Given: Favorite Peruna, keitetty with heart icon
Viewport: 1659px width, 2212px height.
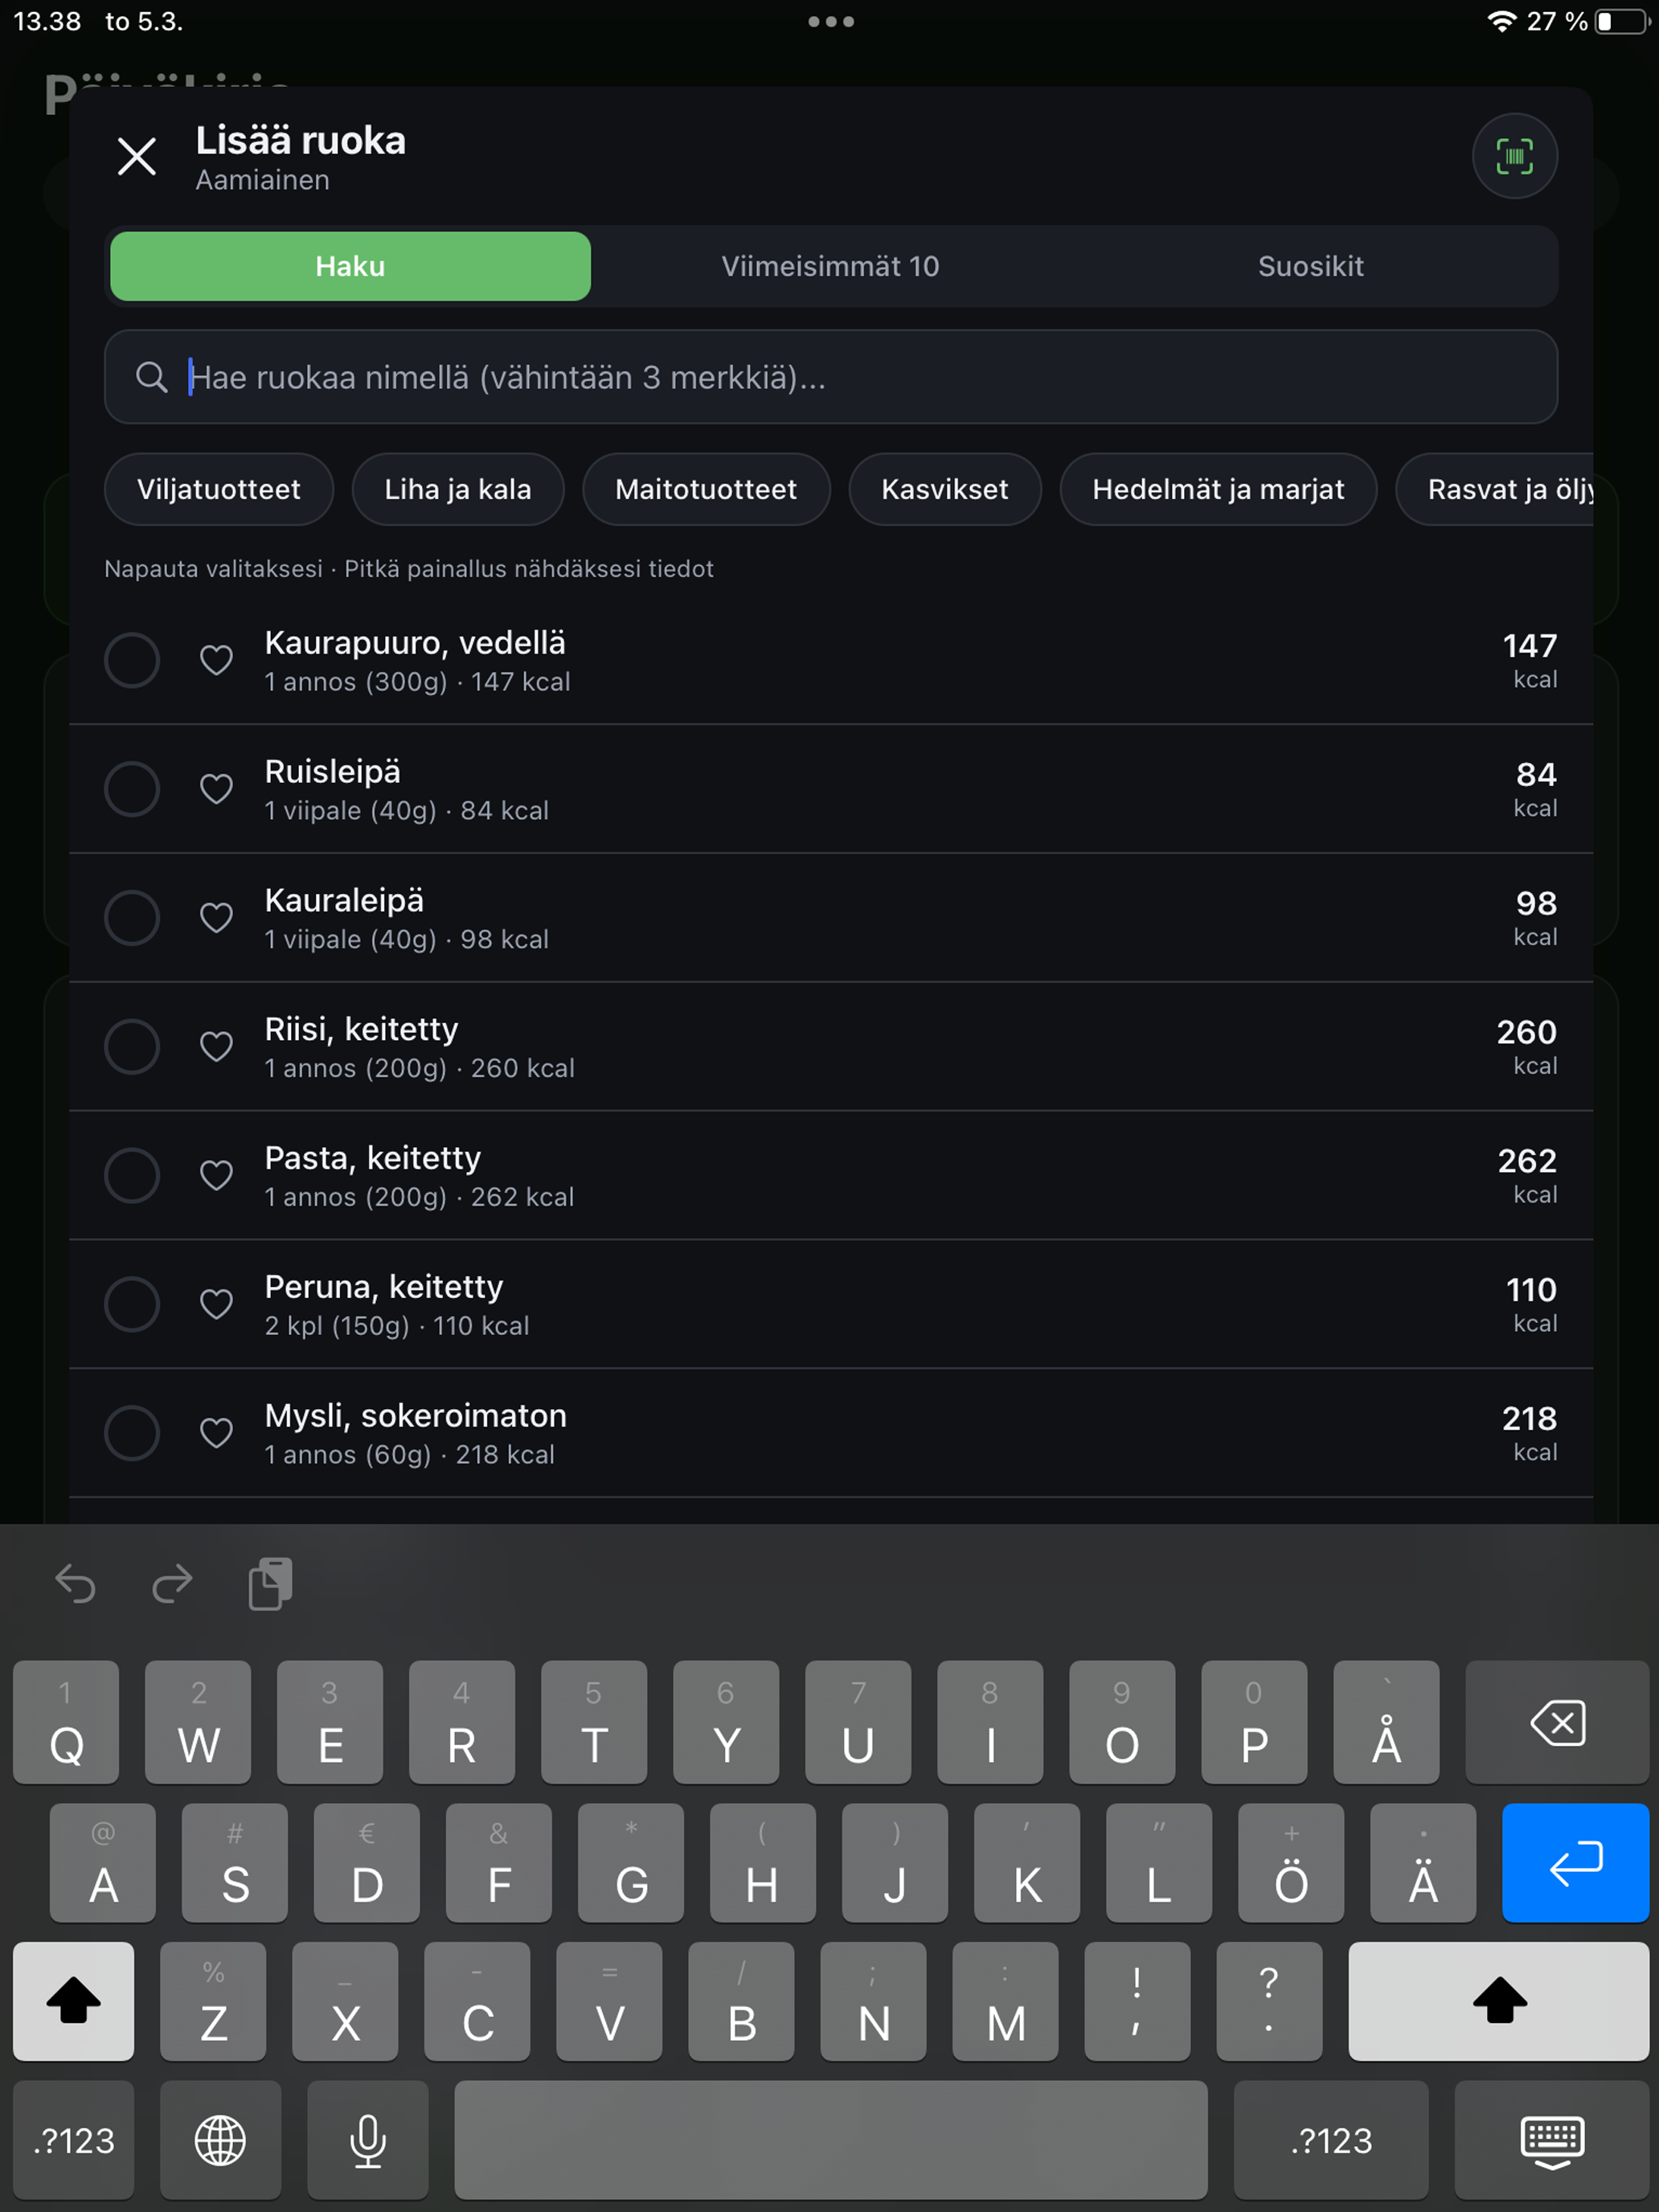Looking at the screenshot, I should pos(217,1304).
